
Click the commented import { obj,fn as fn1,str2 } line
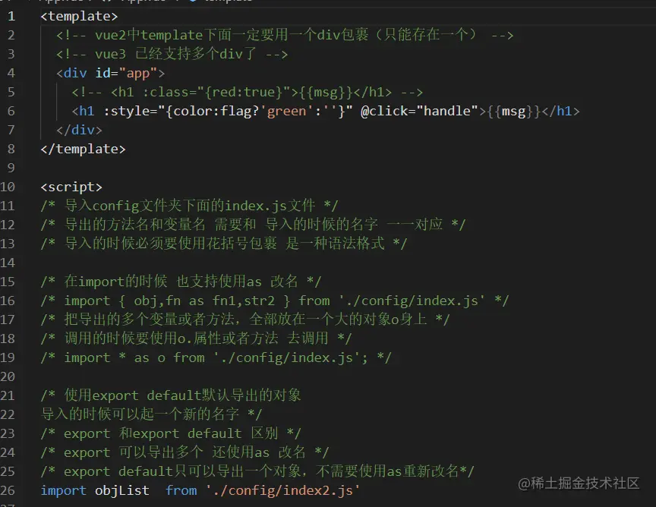point(274,301)
